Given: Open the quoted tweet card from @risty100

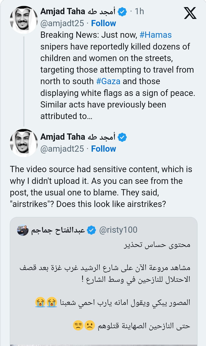Looking at the screenshot, I should [103, 274].
